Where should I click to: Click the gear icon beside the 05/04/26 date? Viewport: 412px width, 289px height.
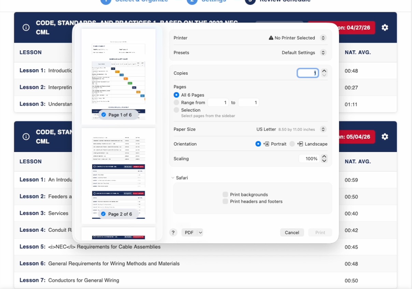point(385,137)
